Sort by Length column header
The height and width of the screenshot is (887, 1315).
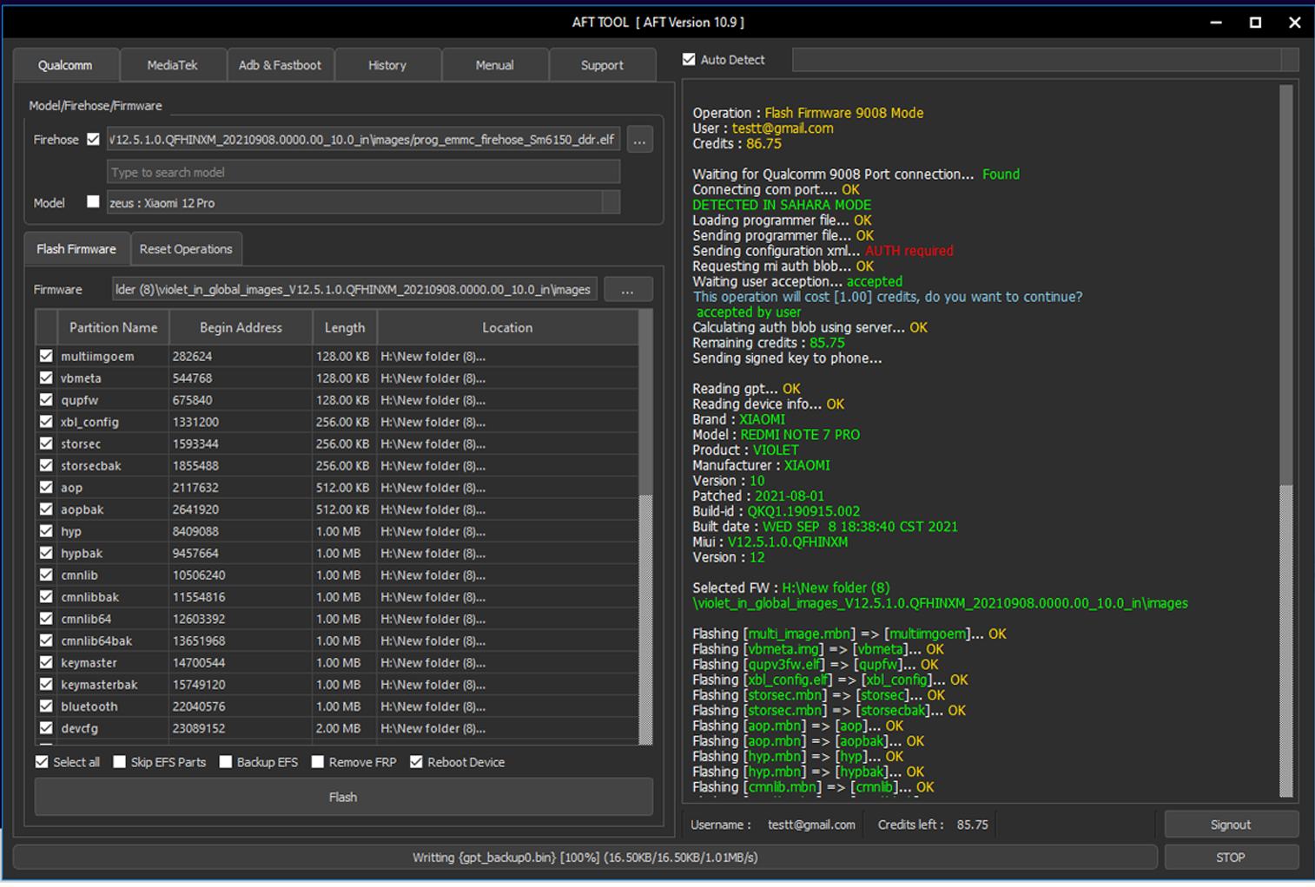coord(345,327)
